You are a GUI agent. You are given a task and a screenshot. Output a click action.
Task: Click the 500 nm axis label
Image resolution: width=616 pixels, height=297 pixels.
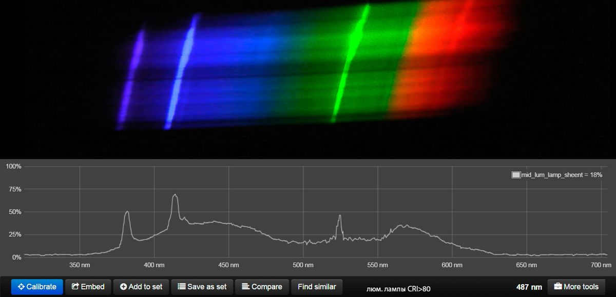(303, 265)
